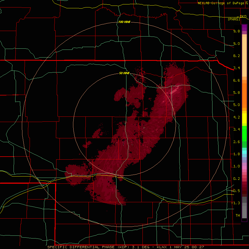Click the -0.5 value on the color scale

pyautogui.click(x=235, y=191)
